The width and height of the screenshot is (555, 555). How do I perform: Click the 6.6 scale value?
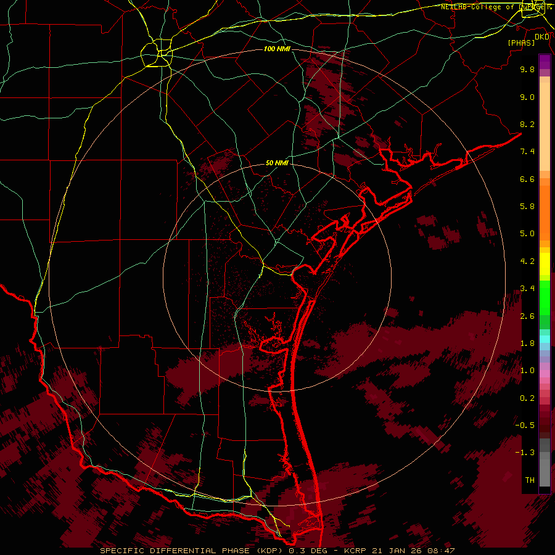tap(527, 179)
